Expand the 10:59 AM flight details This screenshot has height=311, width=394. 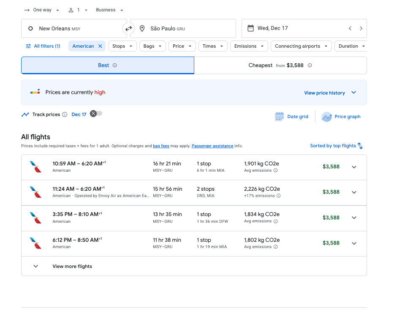354,167
